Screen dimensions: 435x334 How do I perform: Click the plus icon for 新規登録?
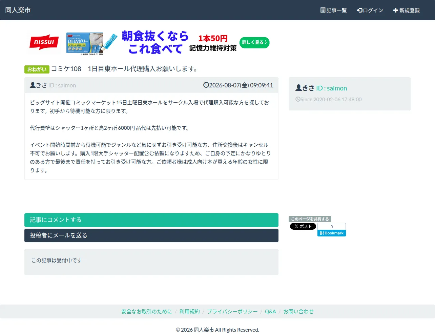pos(395,10)
